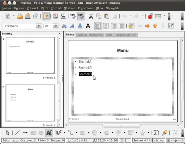Screen dimensions: 185x144
Task: Choose the Curve drawing tool
Action: (x=59, y=133)
